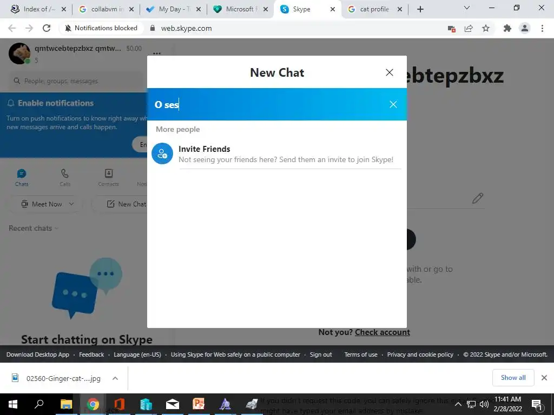Click the browser forward arrow
The height and width of the screenshot is (415, 554).
point(29,28)
